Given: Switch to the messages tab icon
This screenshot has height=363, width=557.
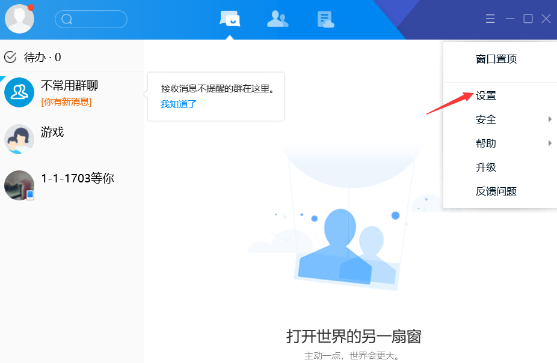Looking at the screenshot, I should (x=230, y=19).
